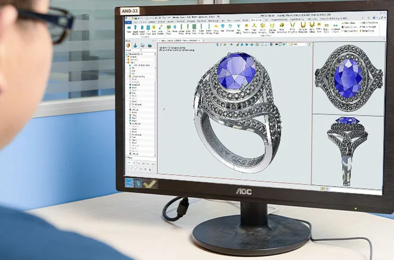394x260 pixels.
Task: Click the blue gemstone in the main viewport
Action: coord(236,71)
